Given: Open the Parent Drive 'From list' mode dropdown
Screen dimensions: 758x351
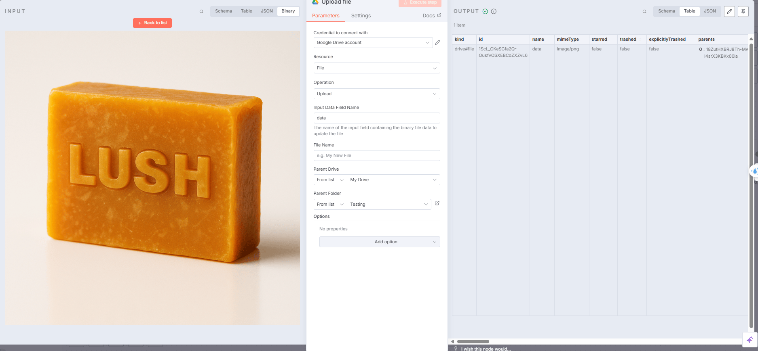Looking at the screenshot, I should [330, 180].
